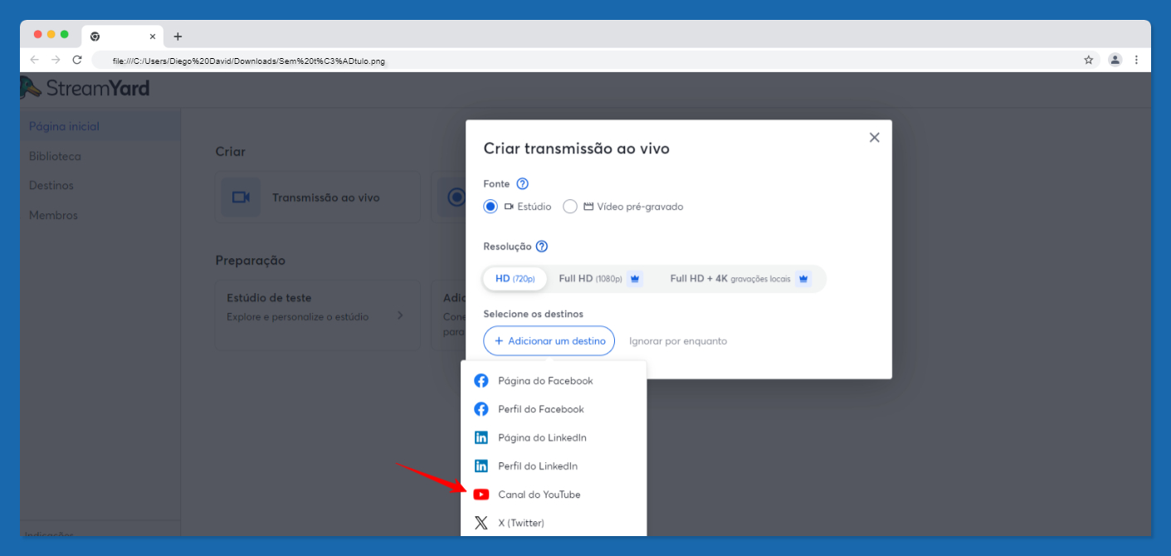The width and height of the screenshot is (1171, 556).
Task: Click the LinkedIn icon for Perfil do LinkedIn
Action: [x=481, y=466]
